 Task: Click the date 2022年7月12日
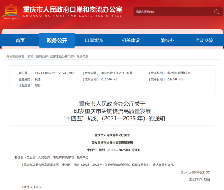coord(199,180)
